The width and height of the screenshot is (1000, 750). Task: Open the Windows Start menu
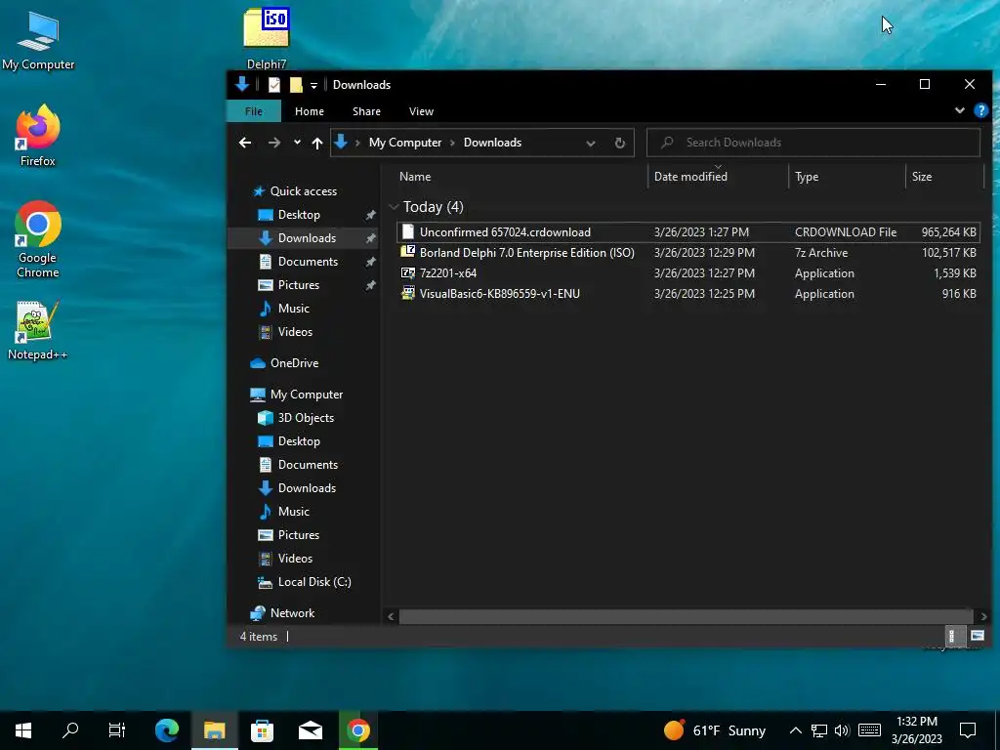pyautogui.click(x=23, y=730)
